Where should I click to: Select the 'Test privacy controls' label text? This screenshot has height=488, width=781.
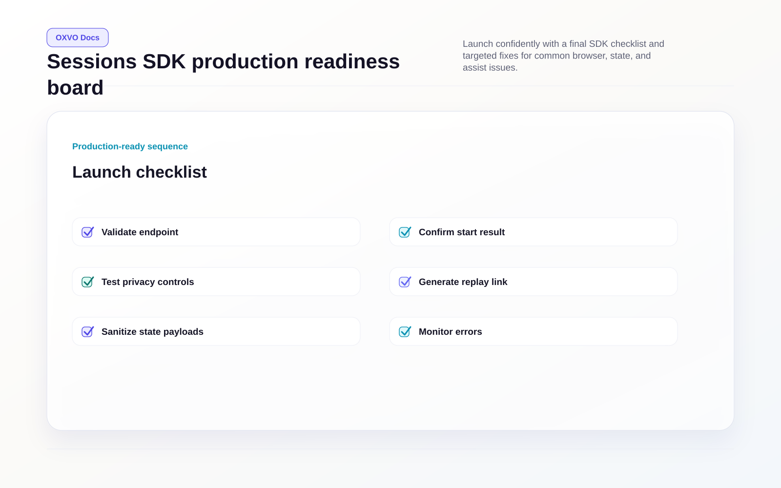tap(147, 282)
